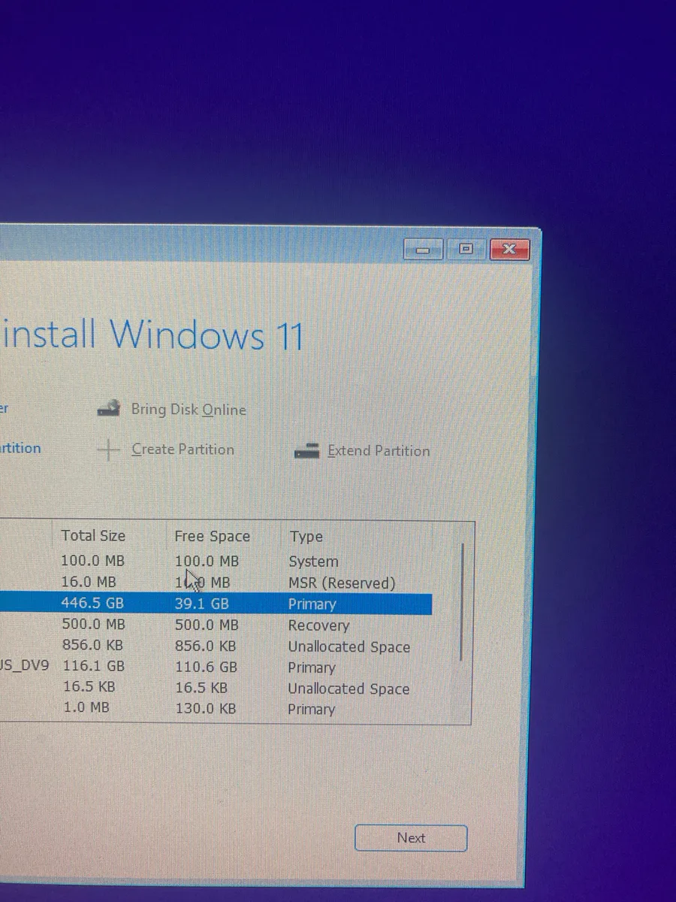The height and width of the screenshot is (902, 676).
Task: Choose the Extend Partition link
Action: click(379, 451)
